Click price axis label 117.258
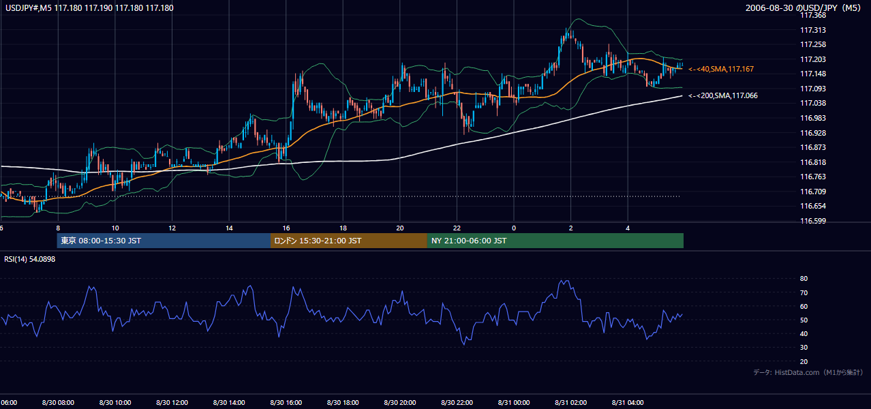The height and width of the screenshot is (409, 871). pyautogui.click(x=812, y=44)
